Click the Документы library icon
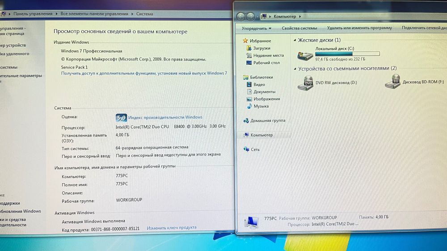The image size is (447, 251). click(x=249, y=91)
